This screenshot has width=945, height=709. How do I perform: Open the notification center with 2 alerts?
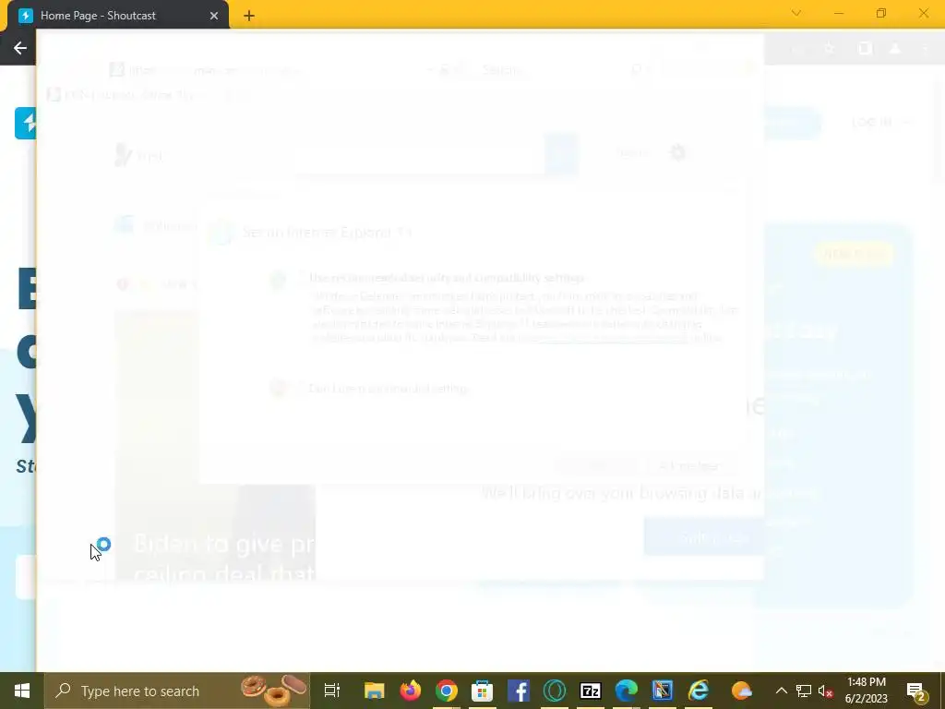[916, 691]
